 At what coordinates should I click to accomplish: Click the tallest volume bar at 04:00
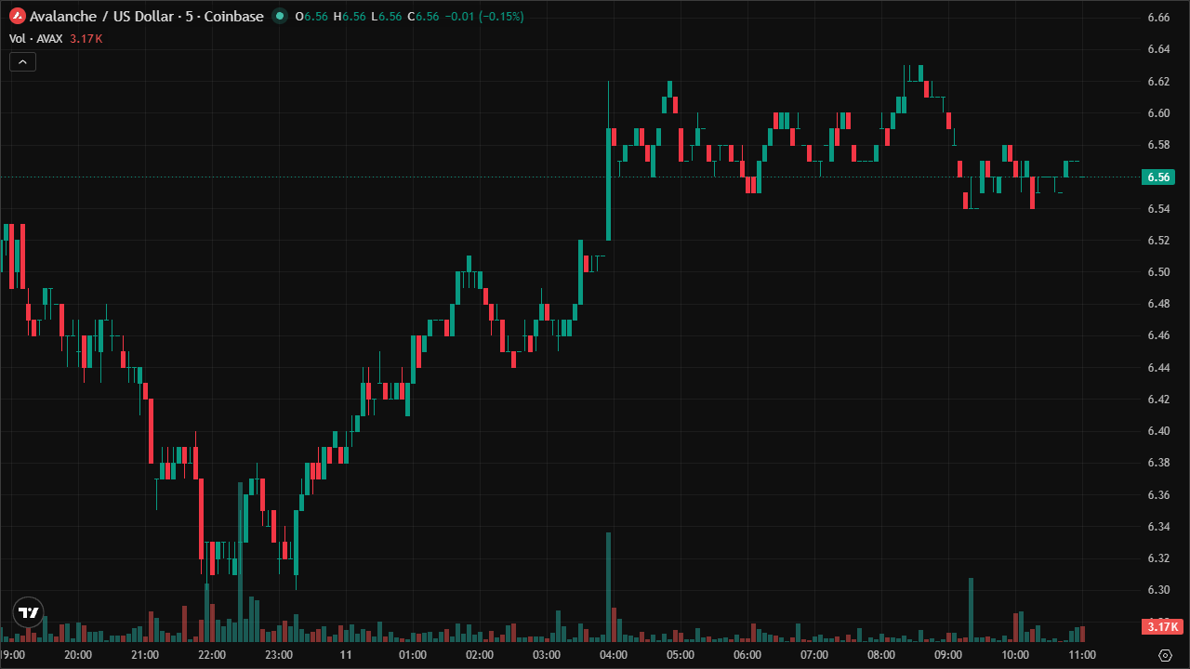click(608, 587)
